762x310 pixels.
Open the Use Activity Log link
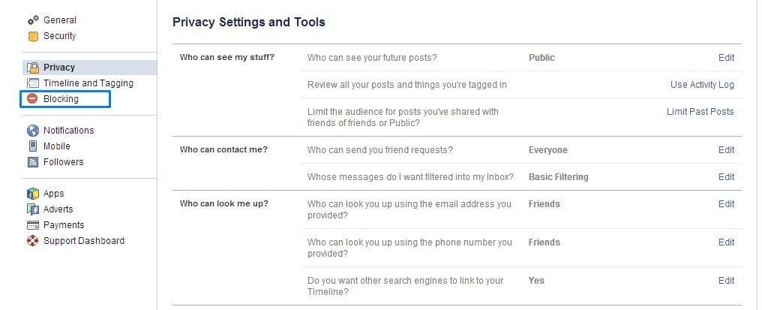click(702, 85)
